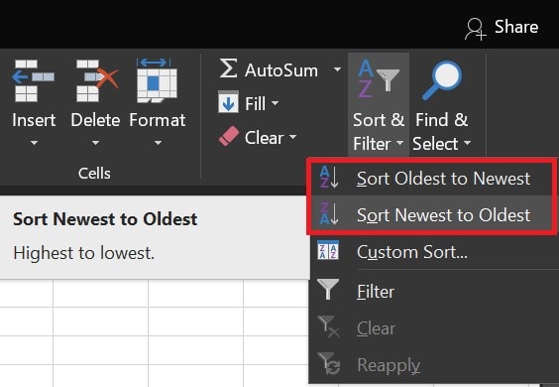Click the Format text label
This screenshot has height=387, width=559.
click(x=158, y=120)
